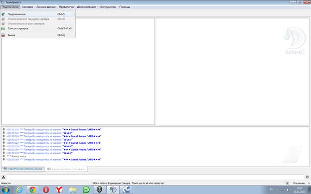This screenshot has height=194, width=311.
Task: Click the icon before the first chat log line
Action: point(4,129)
